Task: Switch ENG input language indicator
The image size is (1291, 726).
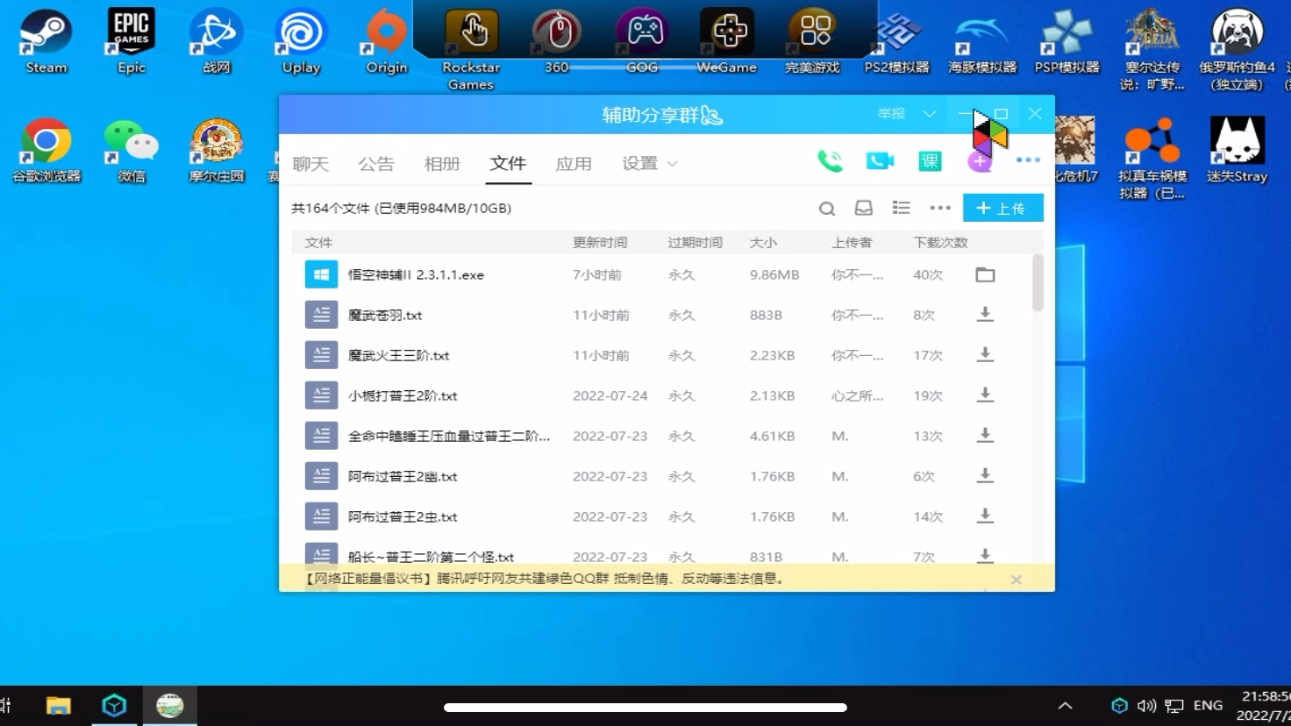Action: (1208, 706)
